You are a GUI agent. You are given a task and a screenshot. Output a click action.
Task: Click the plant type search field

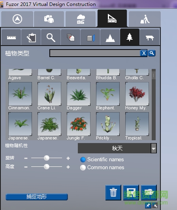[x=95, y=53]
